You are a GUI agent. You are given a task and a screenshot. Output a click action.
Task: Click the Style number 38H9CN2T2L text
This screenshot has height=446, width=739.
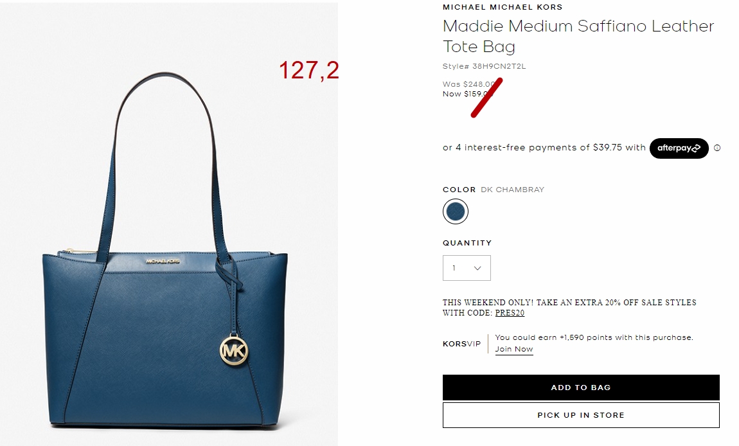pos(484,66)
